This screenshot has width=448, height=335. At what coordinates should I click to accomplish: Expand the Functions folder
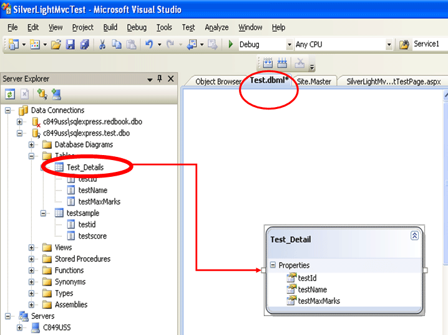tap(31, 270)
